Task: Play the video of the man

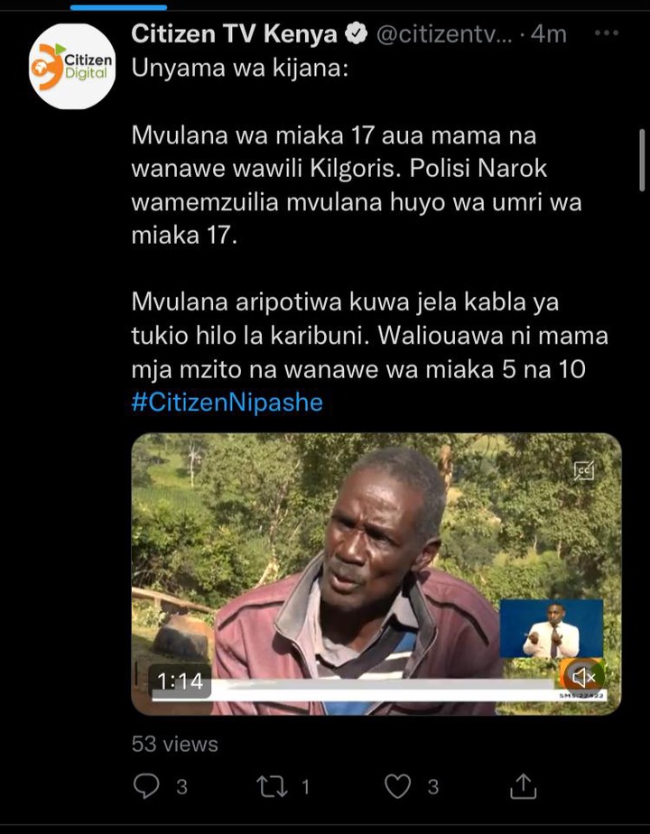Action: click(376, 574)
